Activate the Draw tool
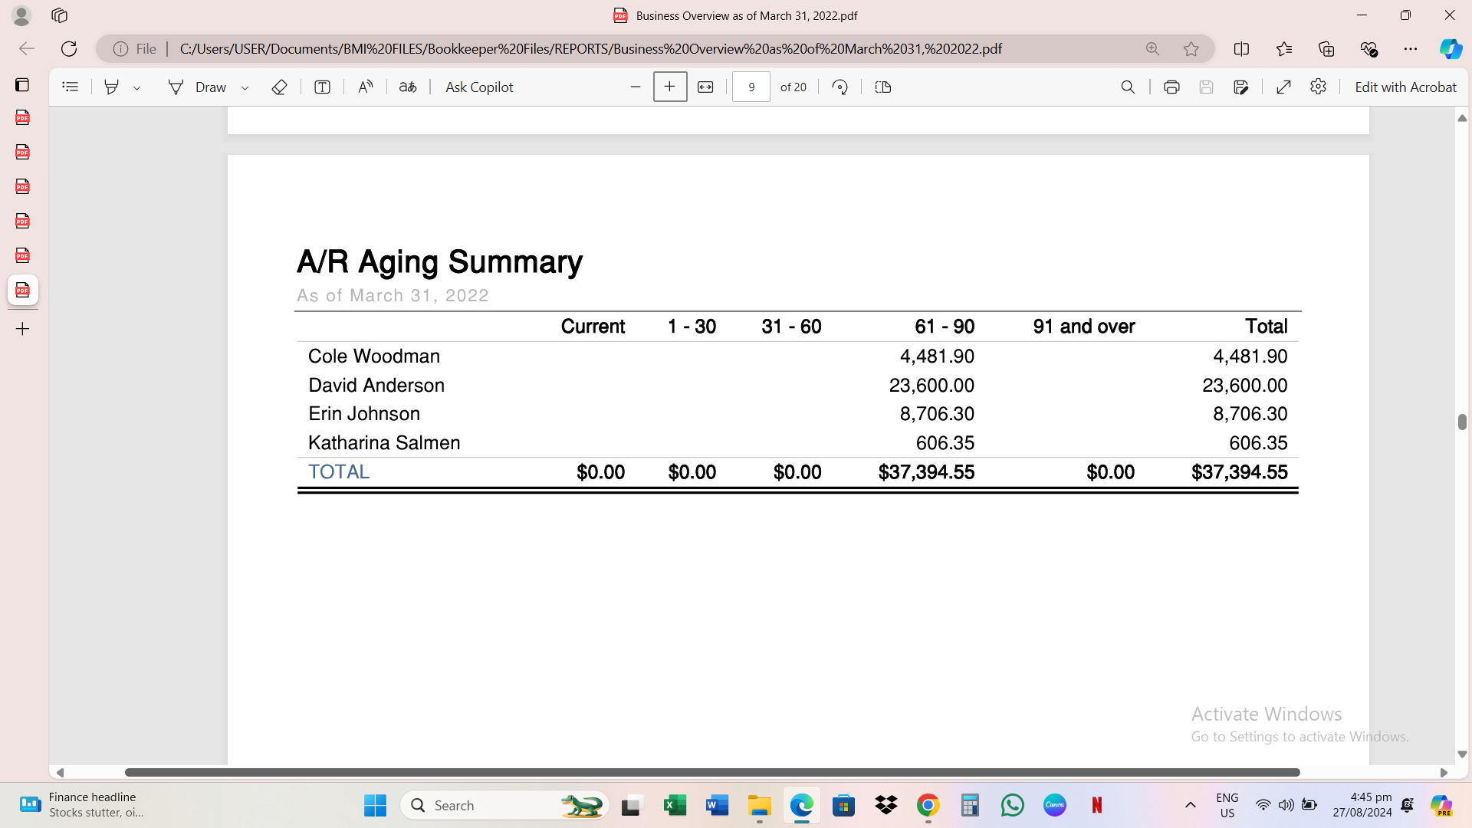This screenshot has height=828, width=1472. point(197,87)
